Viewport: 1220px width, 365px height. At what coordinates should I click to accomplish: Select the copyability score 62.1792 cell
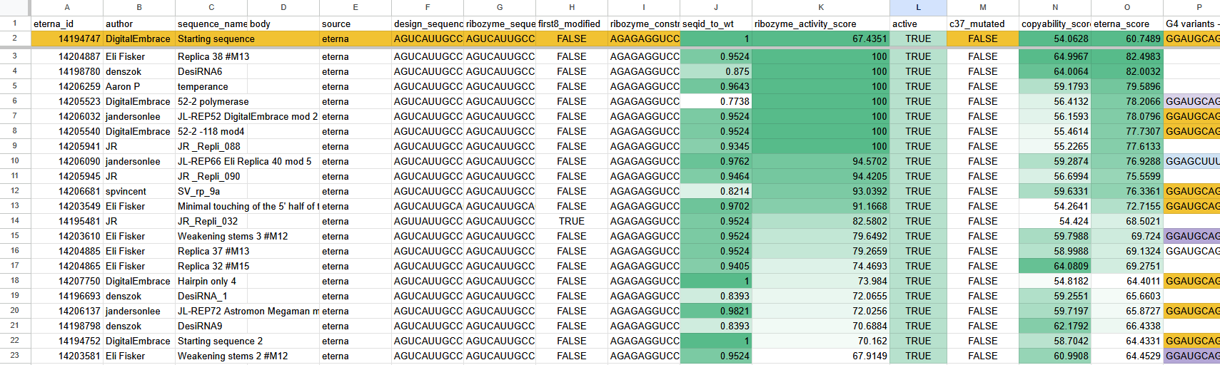1055,326
